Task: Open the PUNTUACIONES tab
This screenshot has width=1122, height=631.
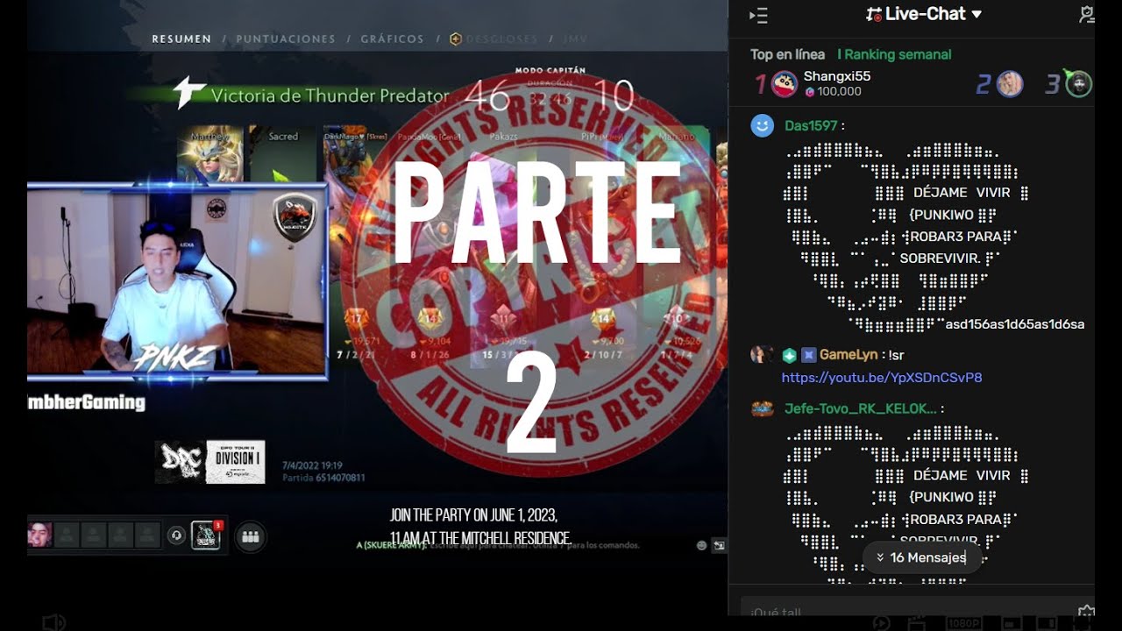Action: pyautogui.click(x=286, y=39)
